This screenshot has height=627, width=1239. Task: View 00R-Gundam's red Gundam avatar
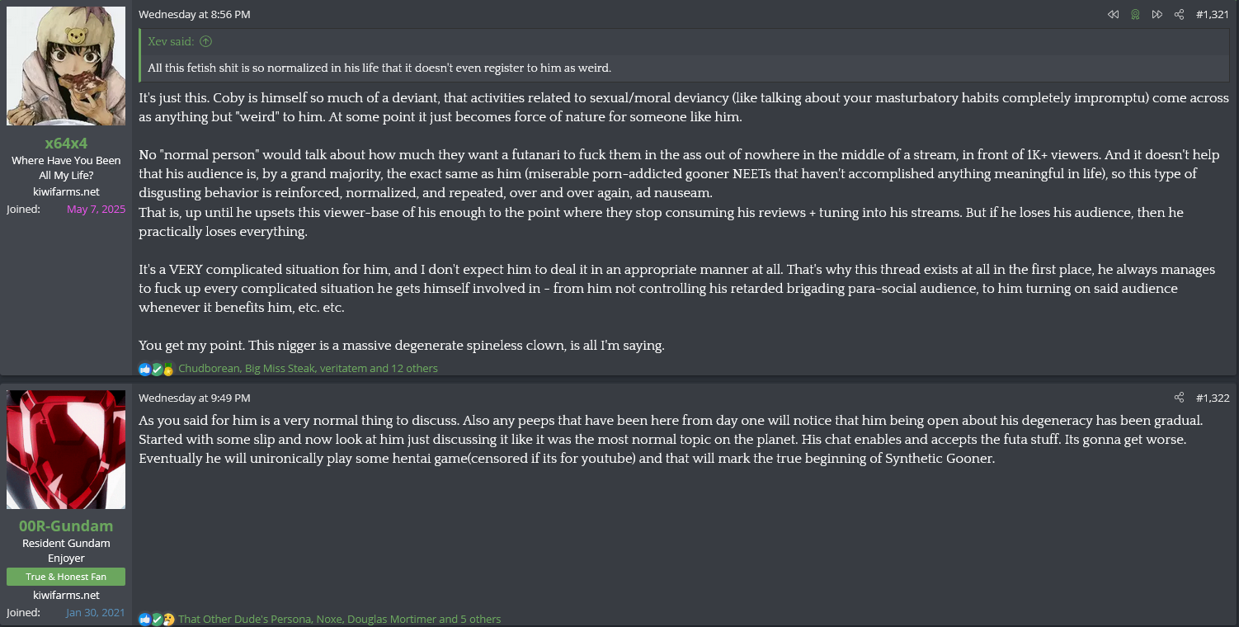click(x=66, y=450)
